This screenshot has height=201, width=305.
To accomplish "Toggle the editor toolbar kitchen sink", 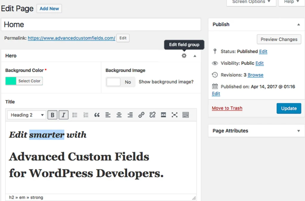I will [x=186, y=115].
